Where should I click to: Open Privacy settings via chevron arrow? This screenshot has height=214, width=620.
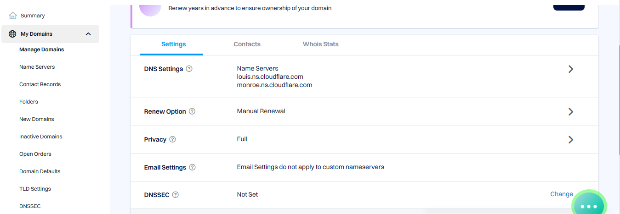tap(570, 140)
